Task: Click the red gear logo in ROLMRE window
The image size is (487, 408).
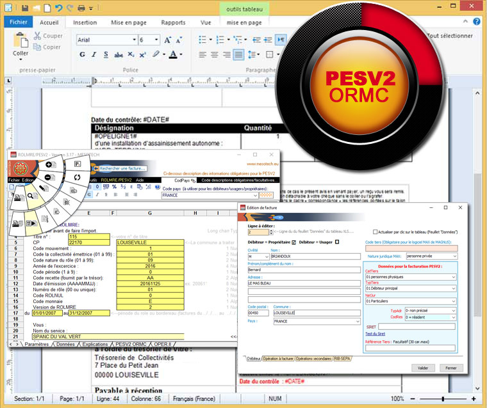Action: [x=21, y=169]
